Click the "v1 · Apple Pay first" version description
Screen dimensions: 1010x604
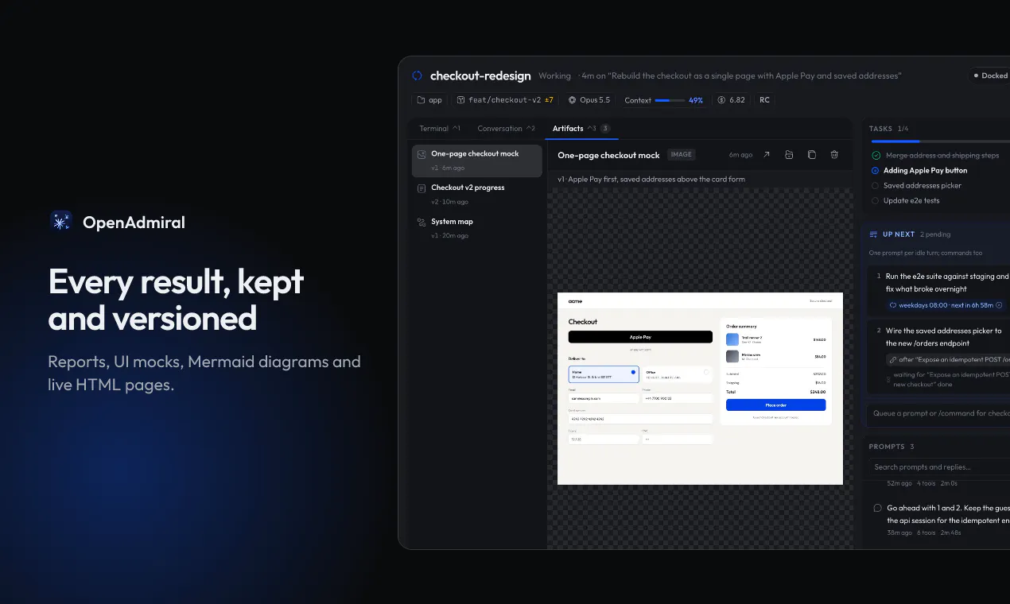tap(651, 180)
